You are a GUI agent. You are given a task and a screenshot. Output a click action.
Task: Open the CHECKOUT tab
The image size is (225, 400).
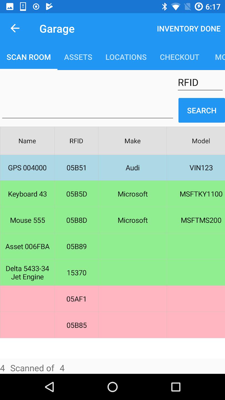[x=179, y=57]
